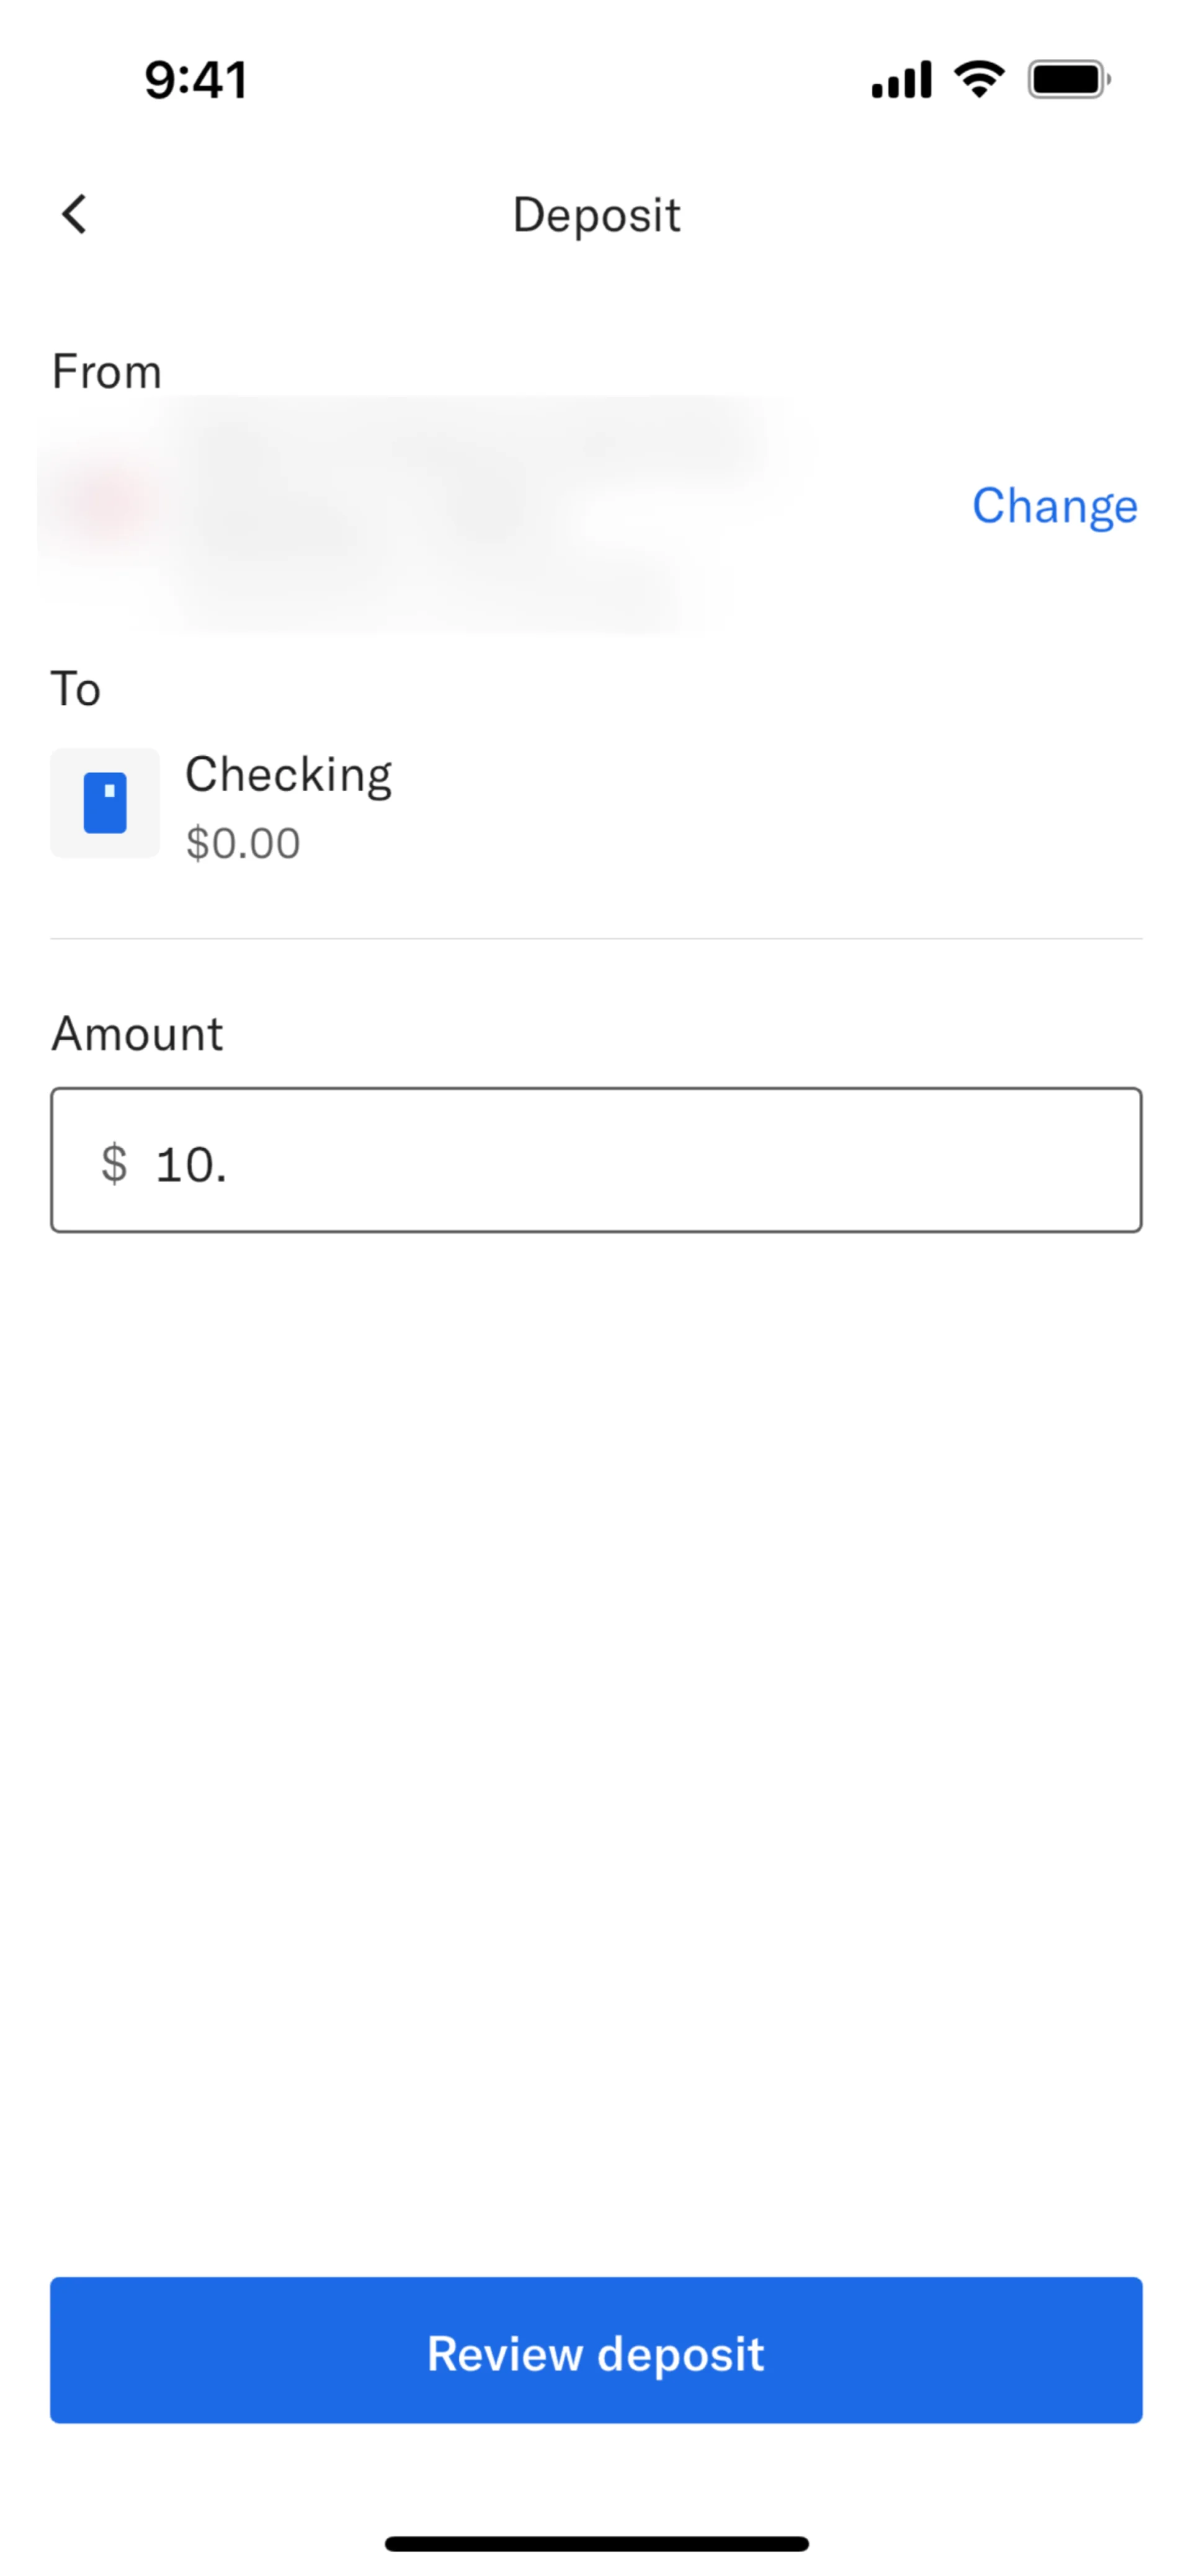Tap the 9:41 clock in status bar
The height and width of the screenshot is (2576, 1191).
196,80
